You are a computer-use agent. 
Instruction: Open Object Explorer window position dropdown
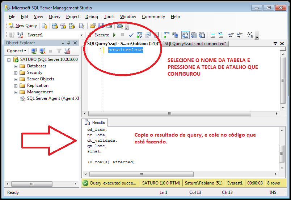point(63,43)
